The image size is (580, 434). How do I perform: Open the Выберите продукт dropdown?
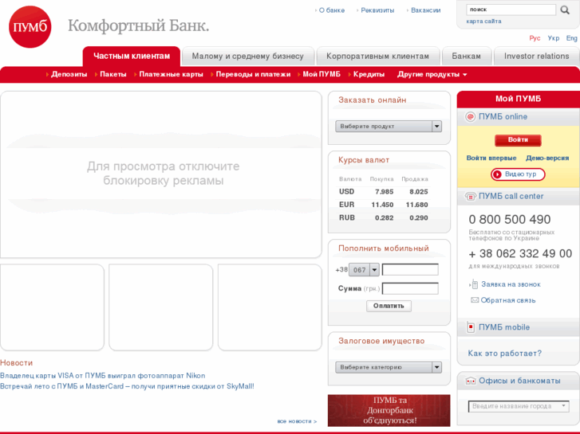click(x=389, y=126)
